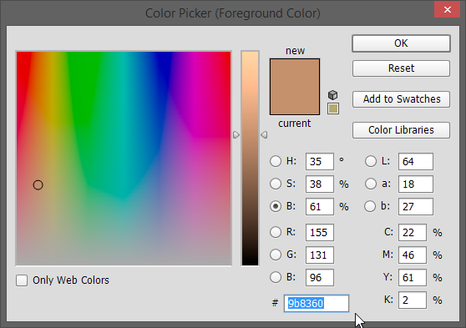Screen dimensions: 466x328
Task: Enable the Only Web Colors checkbox
Action: pos(22,280)
